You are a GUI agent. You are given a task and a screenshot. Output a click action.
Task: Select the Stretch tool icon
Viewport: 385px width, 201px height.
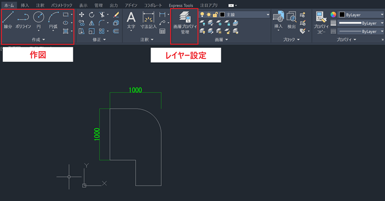pyautogui.click(x=82, y=31)
